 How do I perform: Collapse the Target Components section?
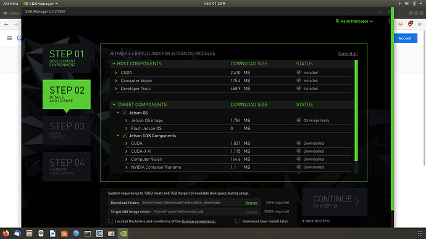point(114,105)
